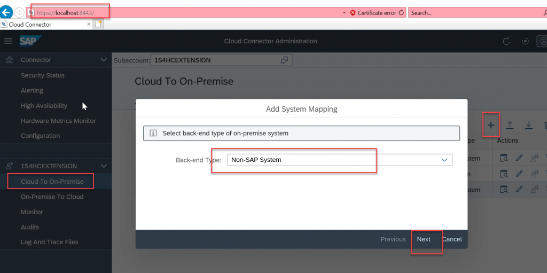The width and height of the screenshot is (547, 273).
Task: Open Alerting in the sidebar
Action: pos(32,90)
